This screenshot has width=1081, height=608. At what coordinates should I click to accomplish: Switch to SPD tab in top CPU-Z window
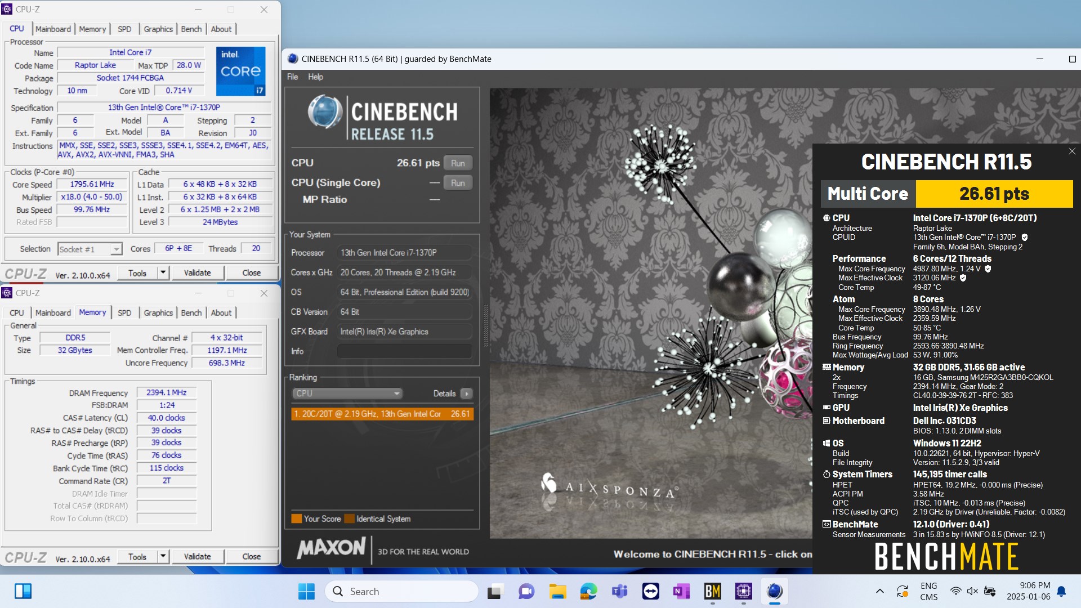click(x=124, y=29)
